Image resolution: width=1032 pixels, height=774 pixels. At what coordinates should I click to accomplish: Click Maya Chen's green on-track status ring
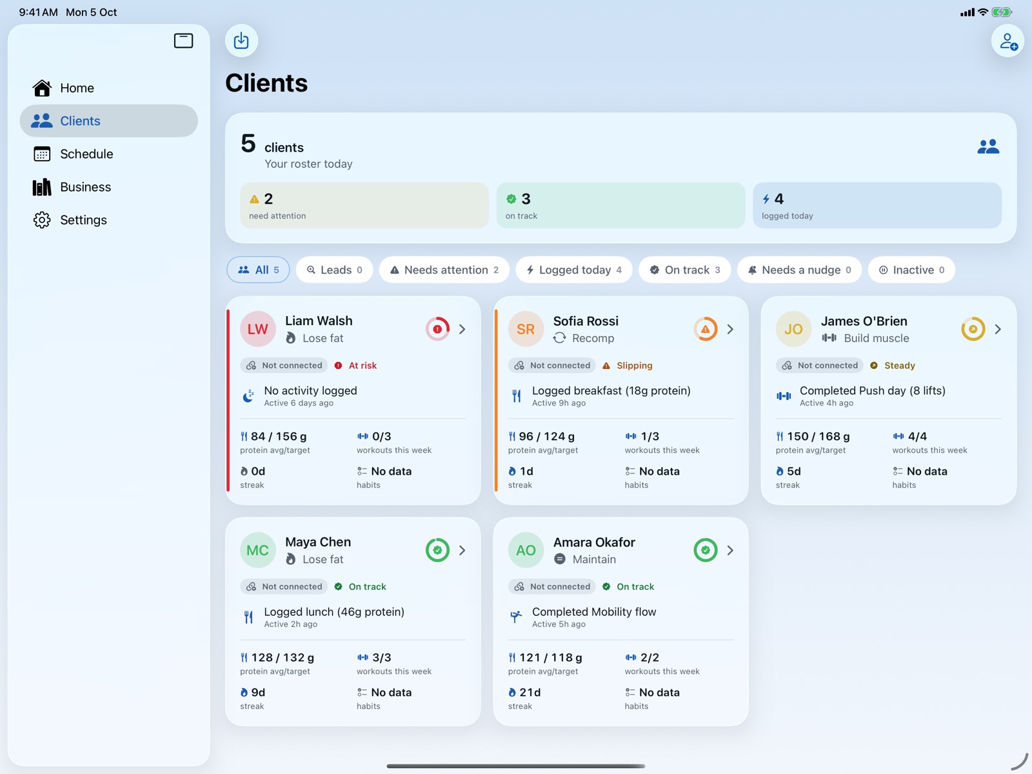point(437,550)
